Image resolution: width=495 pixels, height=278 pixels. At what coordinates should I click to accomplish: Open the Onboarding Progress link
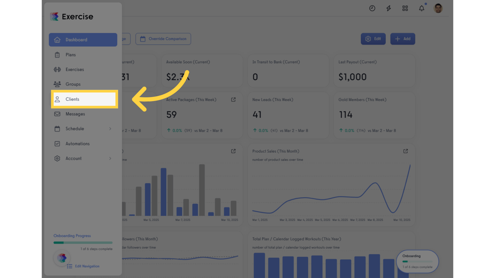[x=72, y=236]
